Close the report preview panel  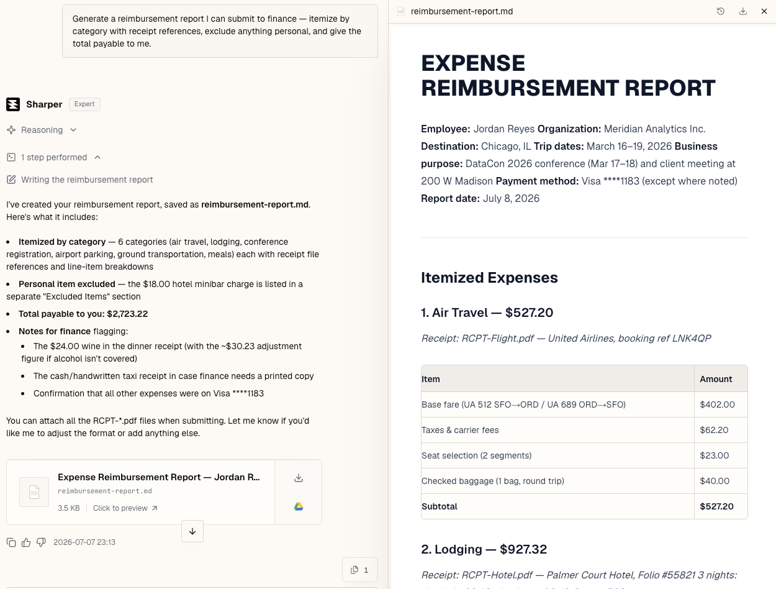764,11
